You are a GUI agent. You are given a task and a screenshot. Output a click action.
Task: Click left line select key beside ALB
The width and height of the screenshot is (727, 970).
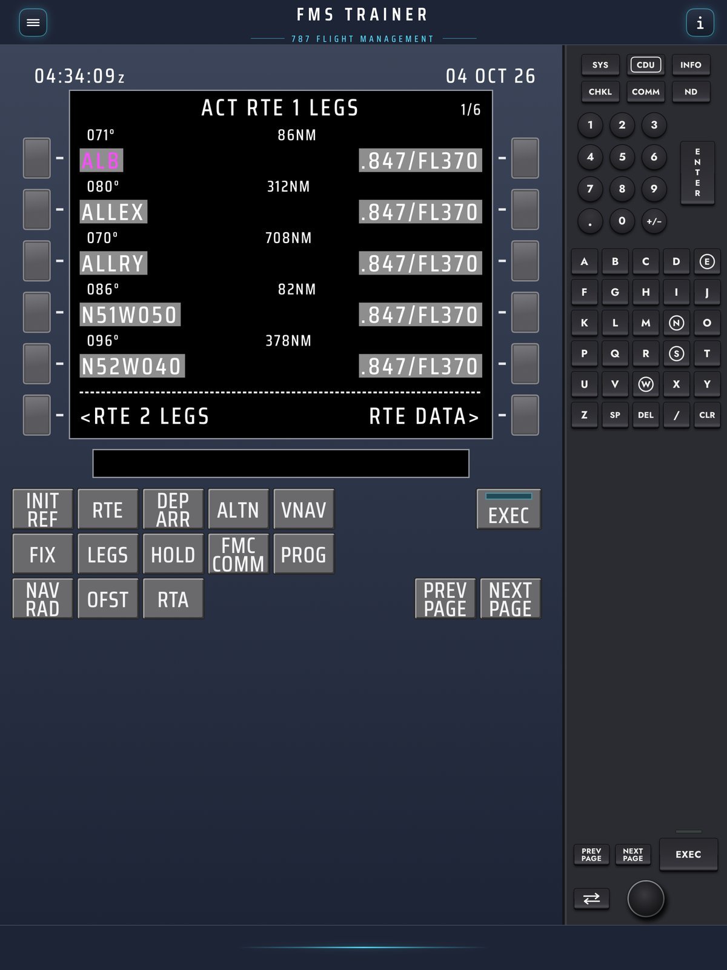coord(37,158)
